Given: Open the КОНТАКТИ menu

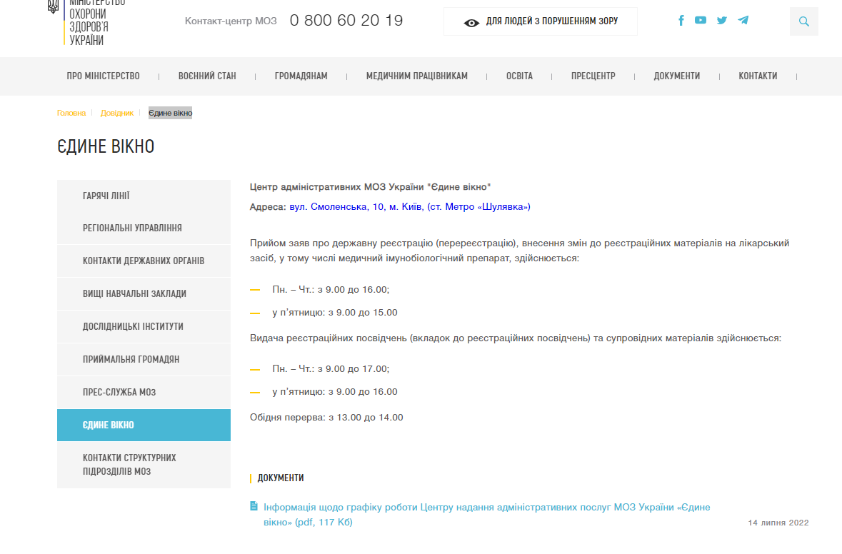Looking at the screenshot, I should pos(758,76).
